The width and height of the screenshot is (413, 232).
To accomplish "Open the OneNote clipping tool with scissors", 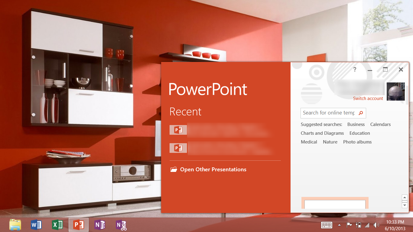I will tap(121, 225).
